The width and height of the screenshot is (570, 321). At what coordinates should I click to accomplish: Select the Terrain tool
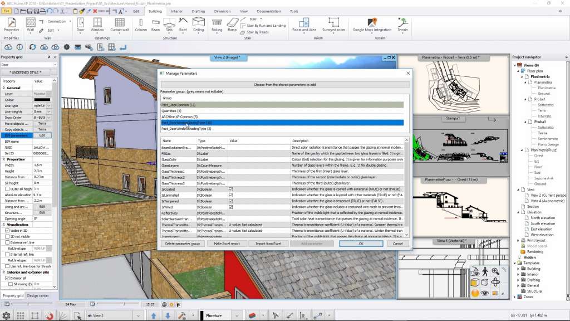pos(402,25)
